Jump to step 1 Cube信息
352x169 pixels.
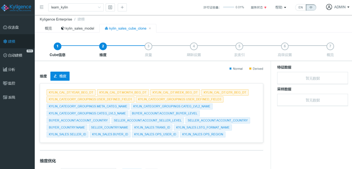coord(57,47)
